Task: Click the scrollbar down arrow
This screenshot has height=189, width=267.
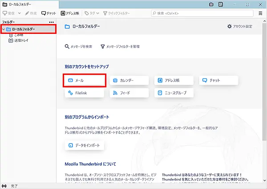Action: (x=264, y=180)
